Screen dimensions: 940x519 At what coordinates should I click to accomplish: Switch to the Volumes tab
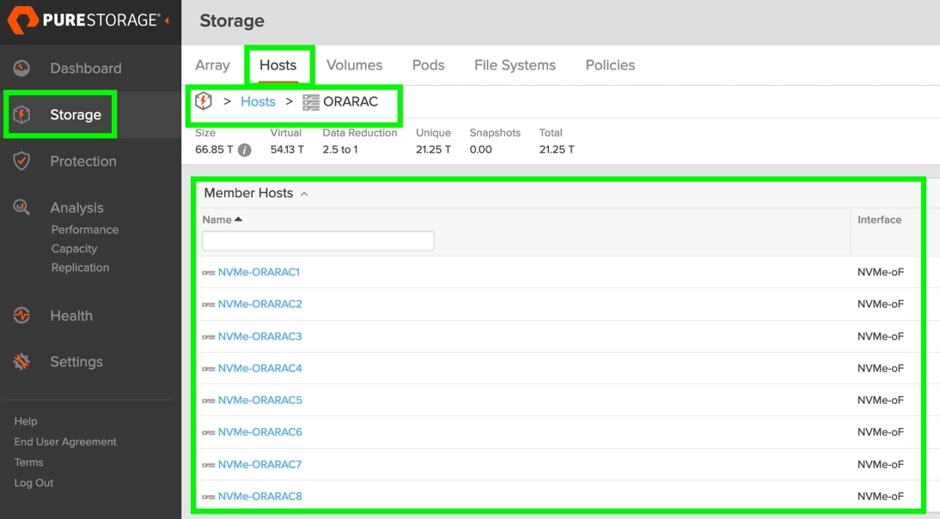354,65
